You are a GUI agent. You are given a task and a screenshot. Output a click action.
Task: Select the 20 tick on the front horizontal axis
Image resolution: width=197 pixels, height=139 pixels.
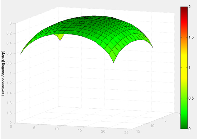103,131
